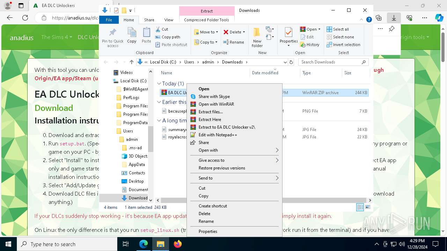Switch to large icons view button
This screenshot has height=251, width=447.
[x=367, y=207]
